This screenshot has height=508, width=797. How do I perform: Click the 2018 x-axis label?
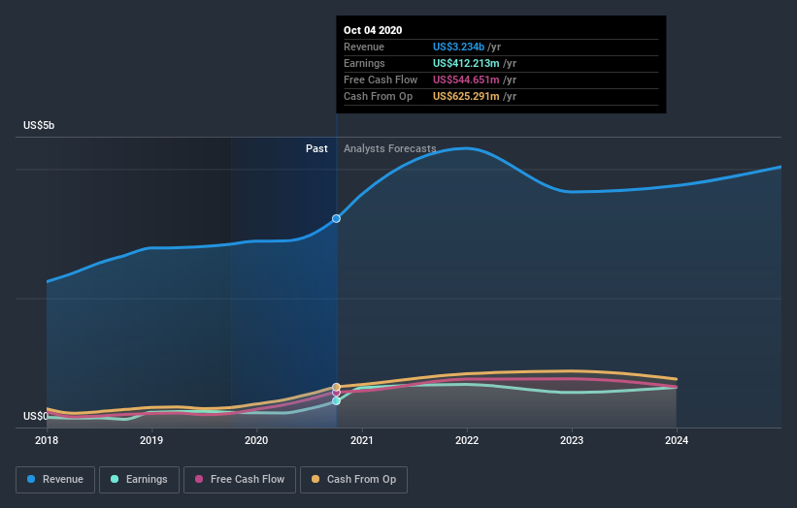point(47,440)
